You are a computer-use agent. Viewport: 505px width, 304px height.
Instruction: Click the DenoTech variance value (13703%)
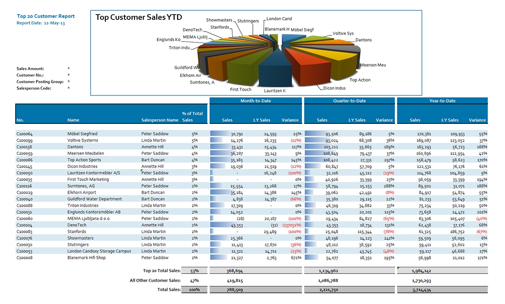click(x=292, y=225)
